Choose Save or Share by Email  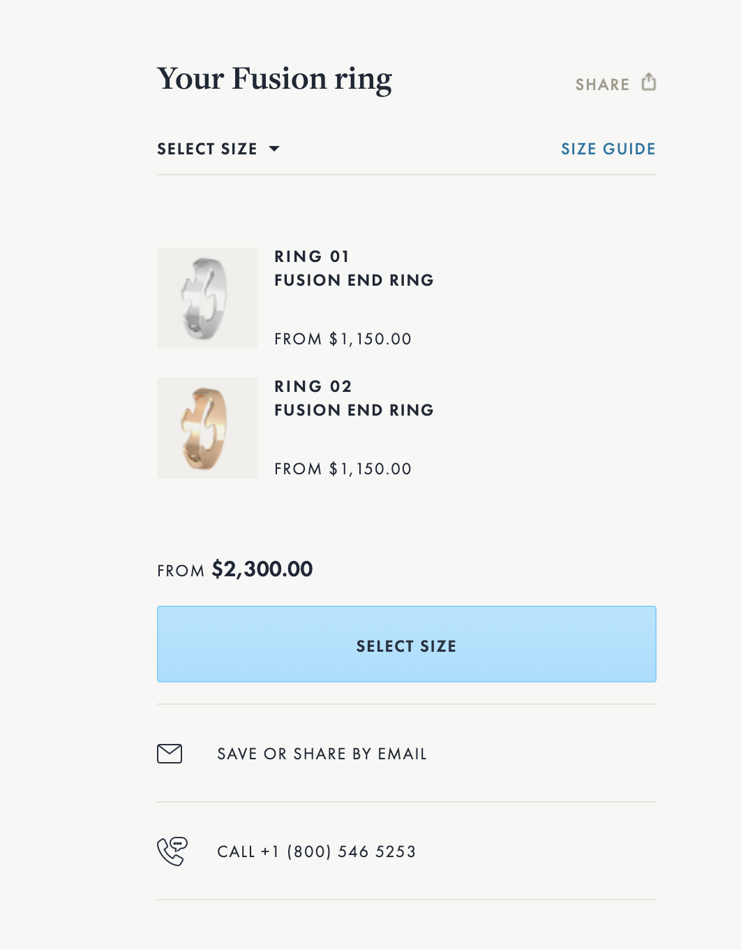(x=322, y=754)
